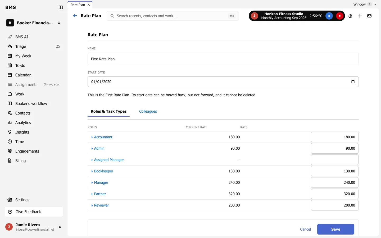Viewport: 381px width, 238px height.
Task: Switch to the Colleagues tab
Action: click(x=148, y=111)
